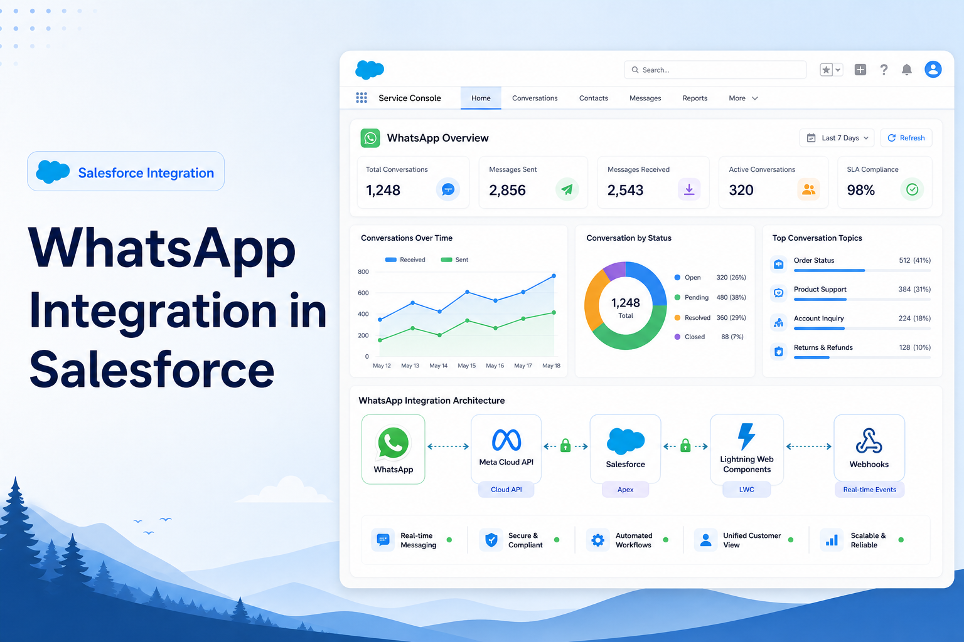
Task: Click the Unified Customer View person icon
Action: 706,540
